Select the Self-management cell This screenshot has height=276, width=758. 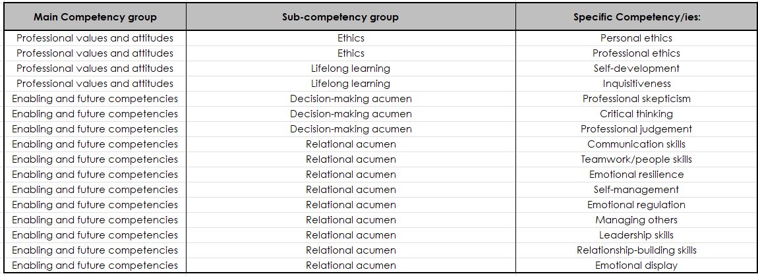(636, 190)
